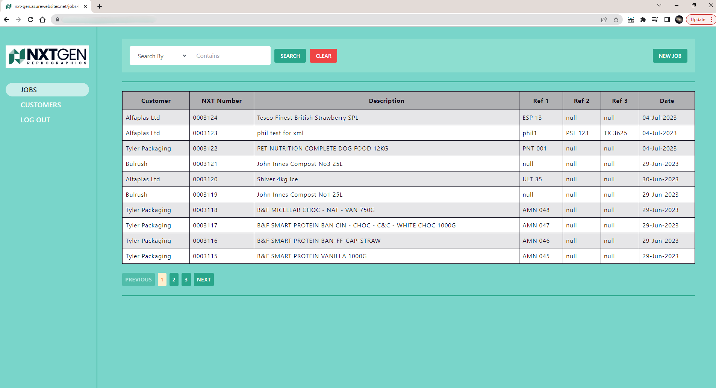Focus the Contains search field
This screenshot has height=388, width=716.
click(x=230, y=56)
